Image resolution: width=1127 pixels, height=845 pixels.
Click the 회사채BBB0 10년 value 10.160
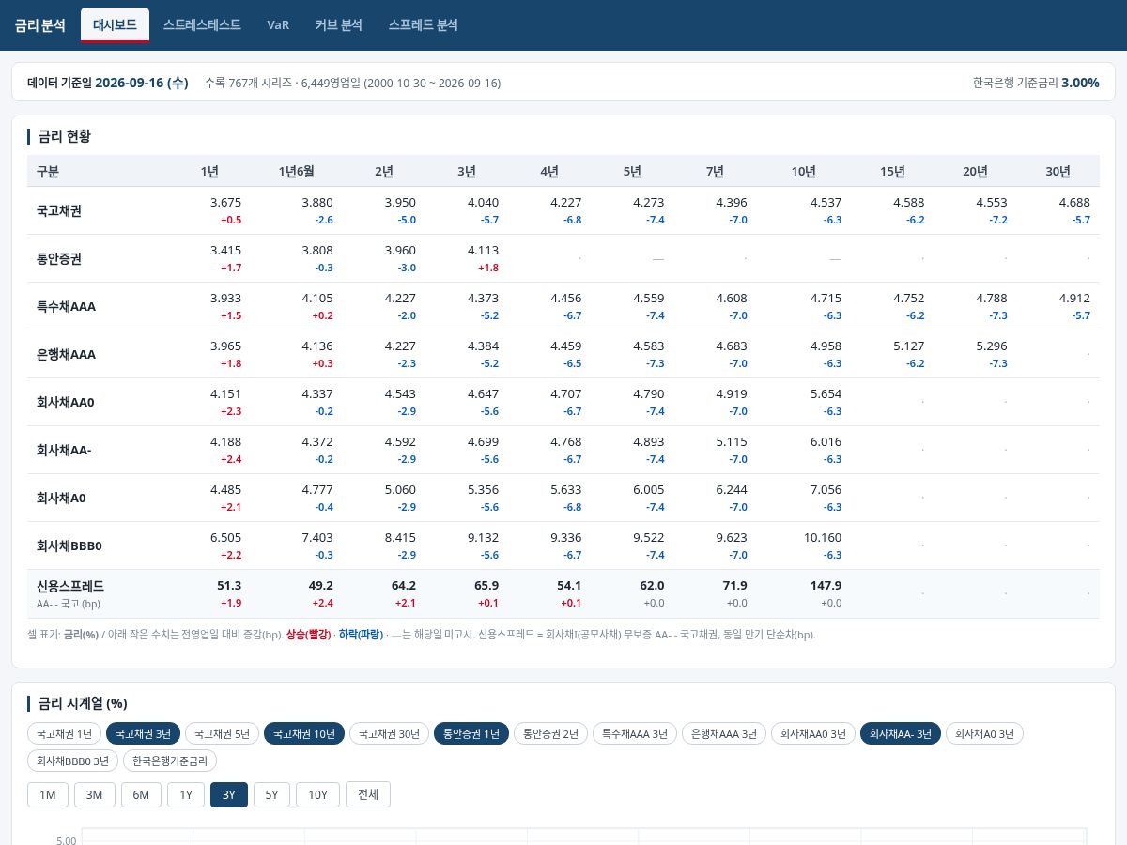(x=823, y=538)
